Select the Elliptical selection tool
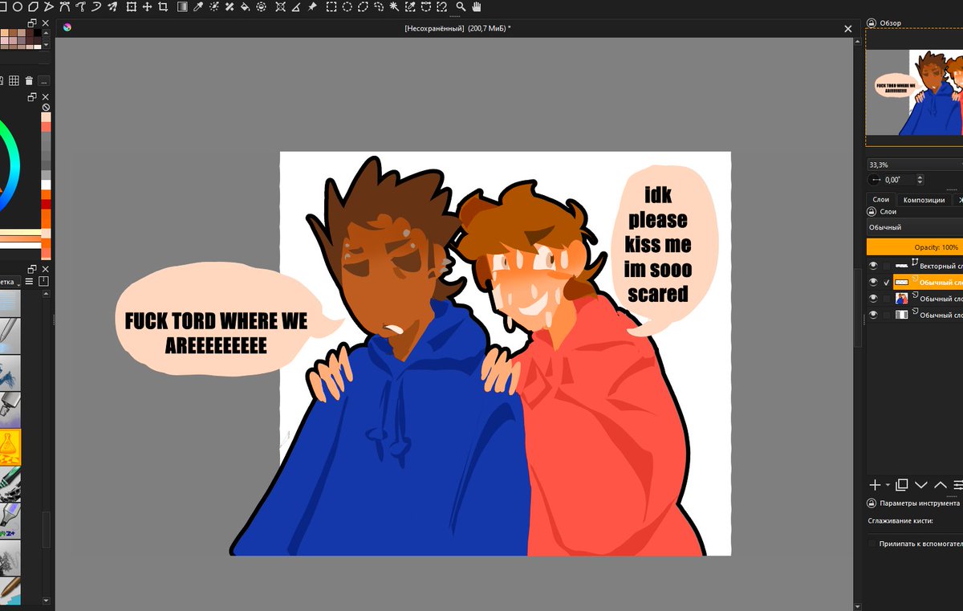The image size is (963, 611). pyautogui.click(x=347, y=6)
